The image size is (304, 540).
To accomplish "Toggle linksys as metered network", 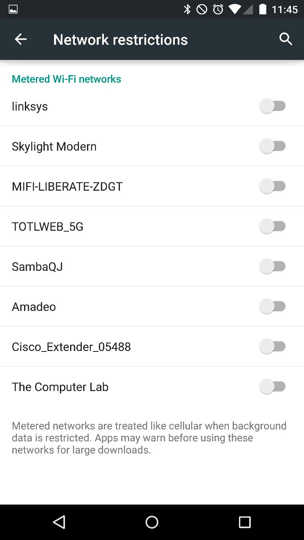I will click(x=272, y=106).
